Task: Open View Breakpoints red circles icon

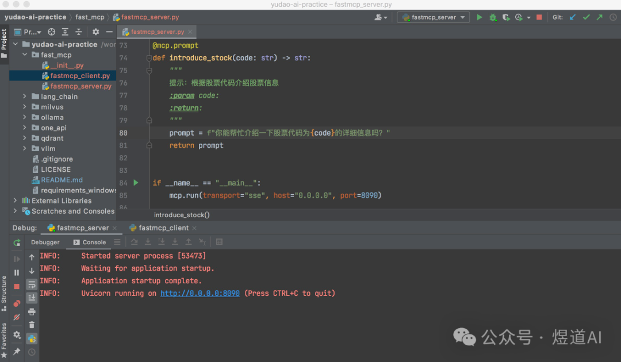Action: click(17, 303)
